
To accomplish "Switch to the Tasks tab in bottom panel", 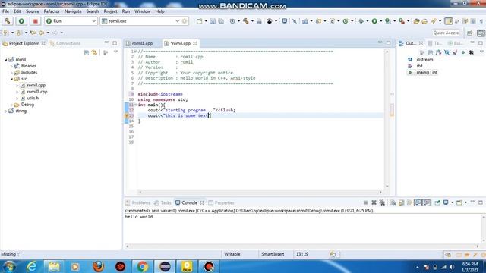I will point(163,203).
